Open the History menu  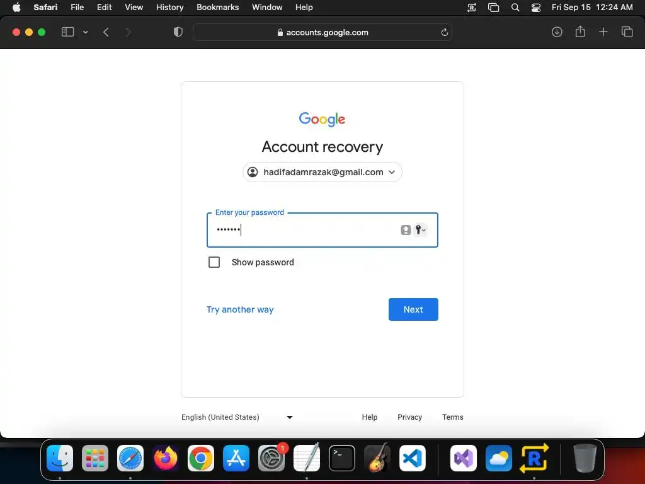tap(169, 7)
